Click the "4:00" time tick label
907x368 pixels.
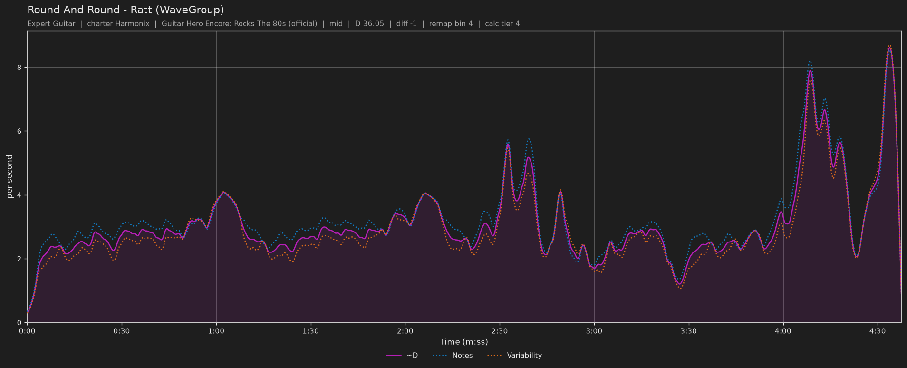tap(783, 331)
